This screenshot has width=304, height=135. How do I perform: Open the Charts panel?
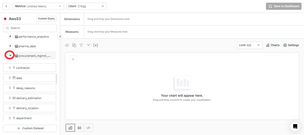[x=273, y=45]
